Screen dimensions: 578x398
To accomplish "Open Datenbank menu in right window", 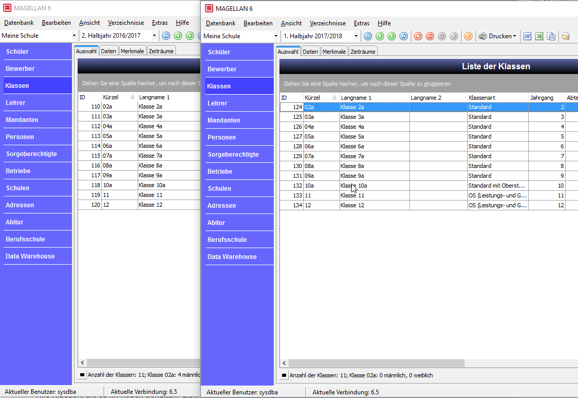I will click(x=220, y=23).
